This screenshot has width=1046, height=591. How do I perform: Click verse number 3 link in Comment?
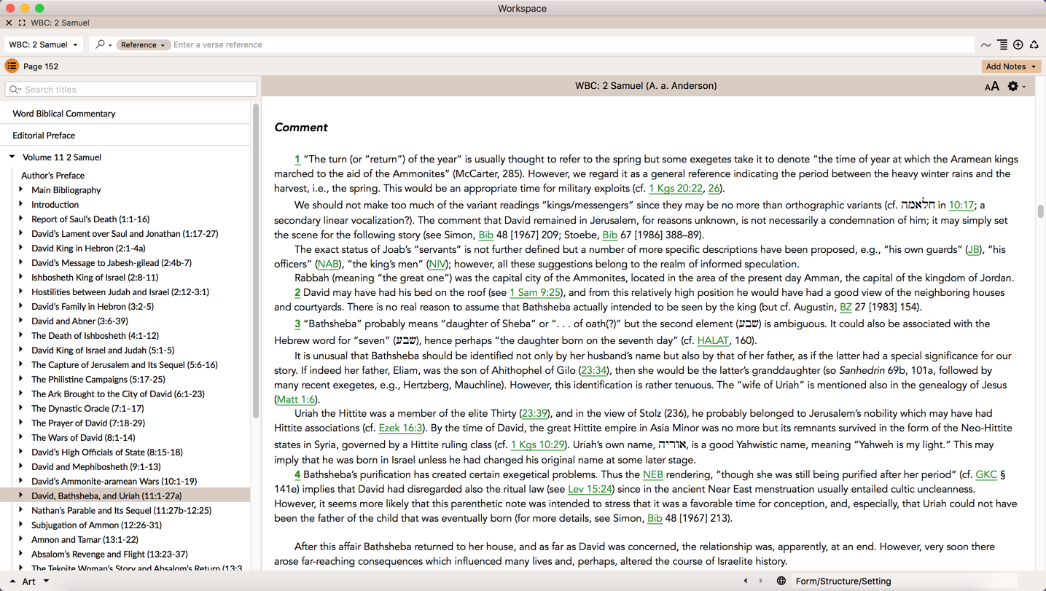pyautogui.click(x=297, y=324)
